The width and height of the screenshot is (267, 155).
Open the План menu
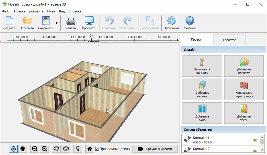click(51, 11)
